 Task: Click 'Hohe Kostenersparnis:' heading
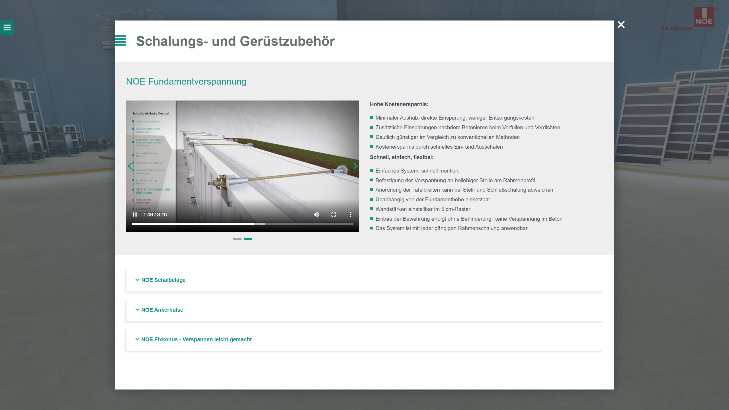[399, 104]
